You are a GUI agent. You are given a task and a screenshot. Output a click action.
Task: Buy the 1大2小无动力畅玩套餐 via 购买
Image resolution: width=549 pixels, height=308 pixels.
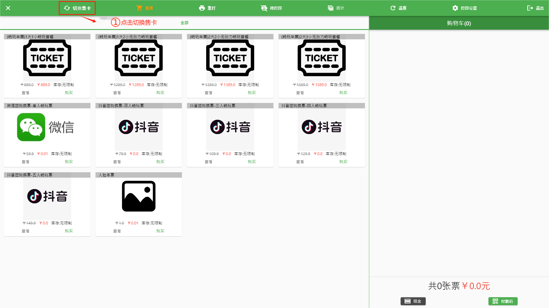click(160, 93)
